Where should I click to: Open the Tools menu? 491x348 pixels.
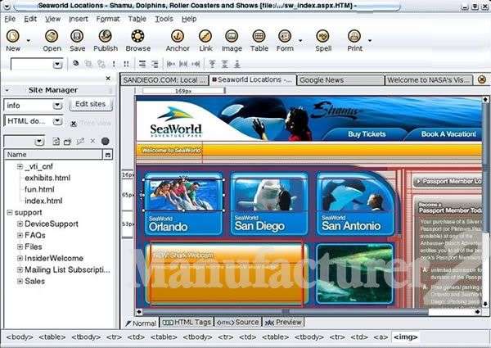[164, 19]
